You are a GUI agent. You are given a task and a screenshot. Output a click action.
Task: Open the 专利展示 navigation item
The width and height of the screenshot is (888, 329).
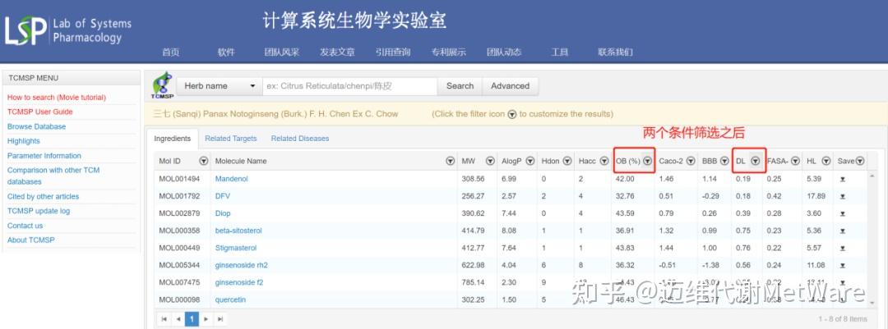(448, 52)
